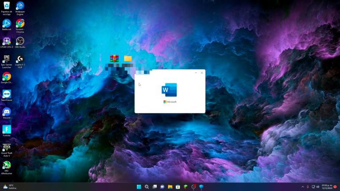Select the CPUID CPU-Z desktop icon
340x191 pixels.
coord(7,40)
